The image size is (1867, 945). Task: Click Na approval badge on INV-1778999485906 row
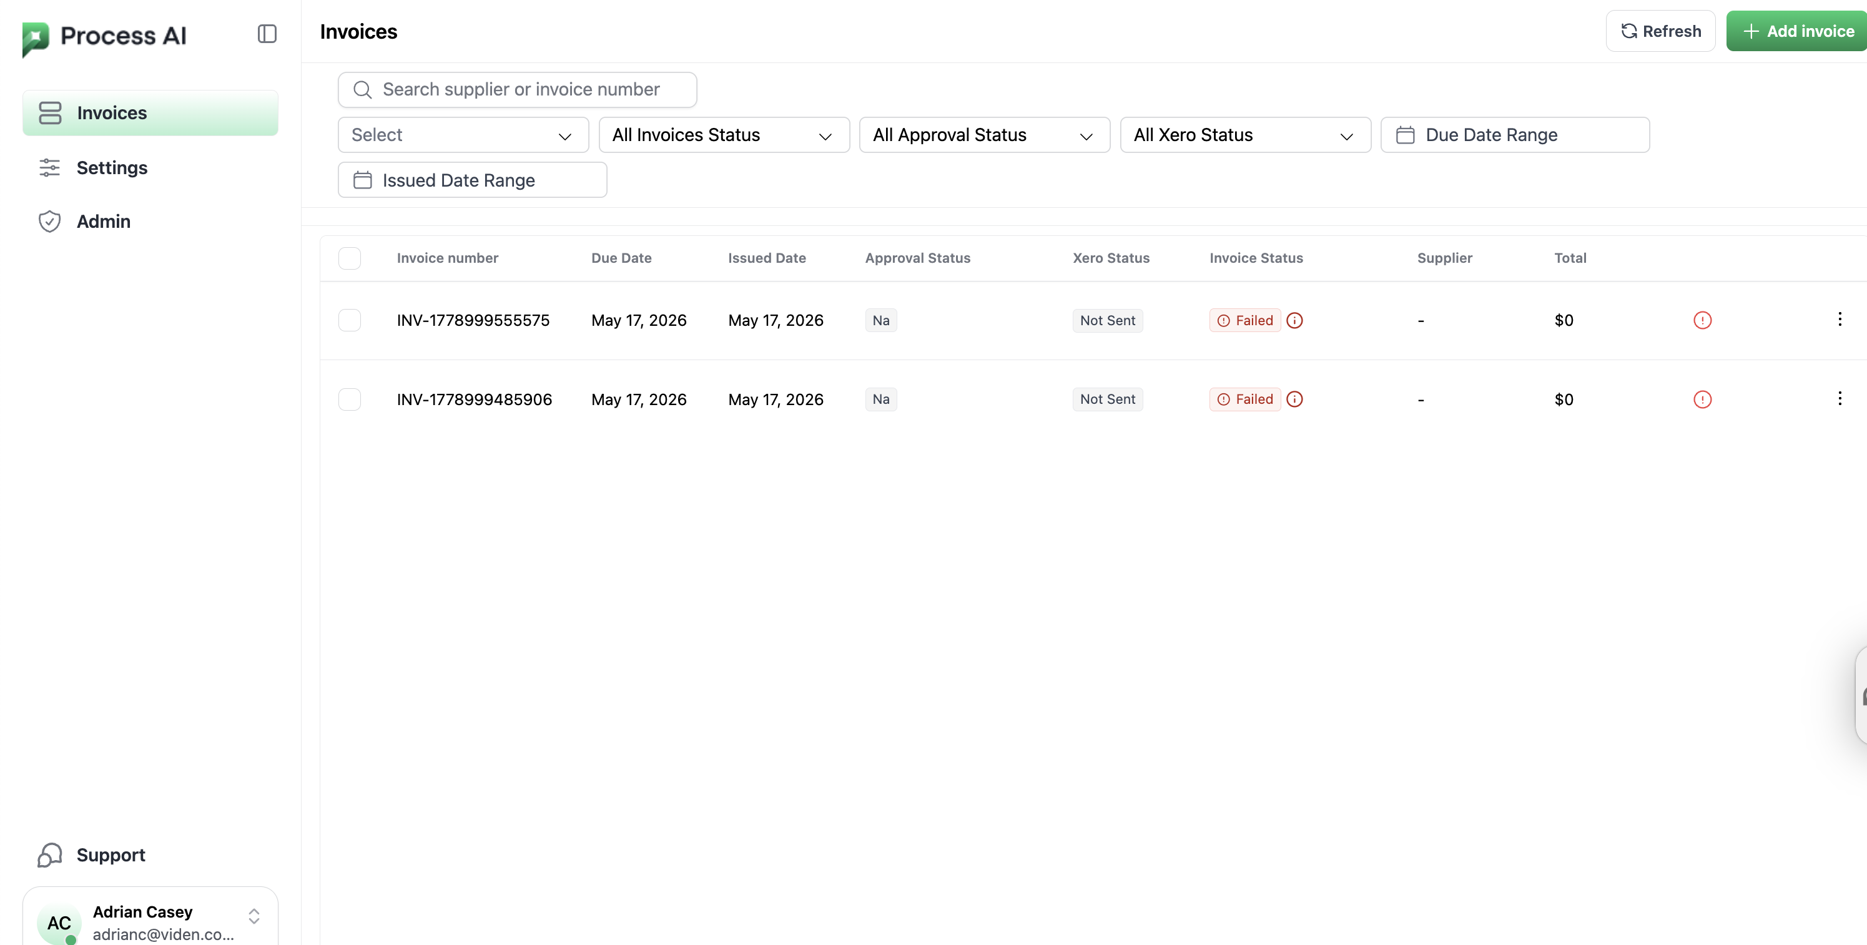coord(880,399)
